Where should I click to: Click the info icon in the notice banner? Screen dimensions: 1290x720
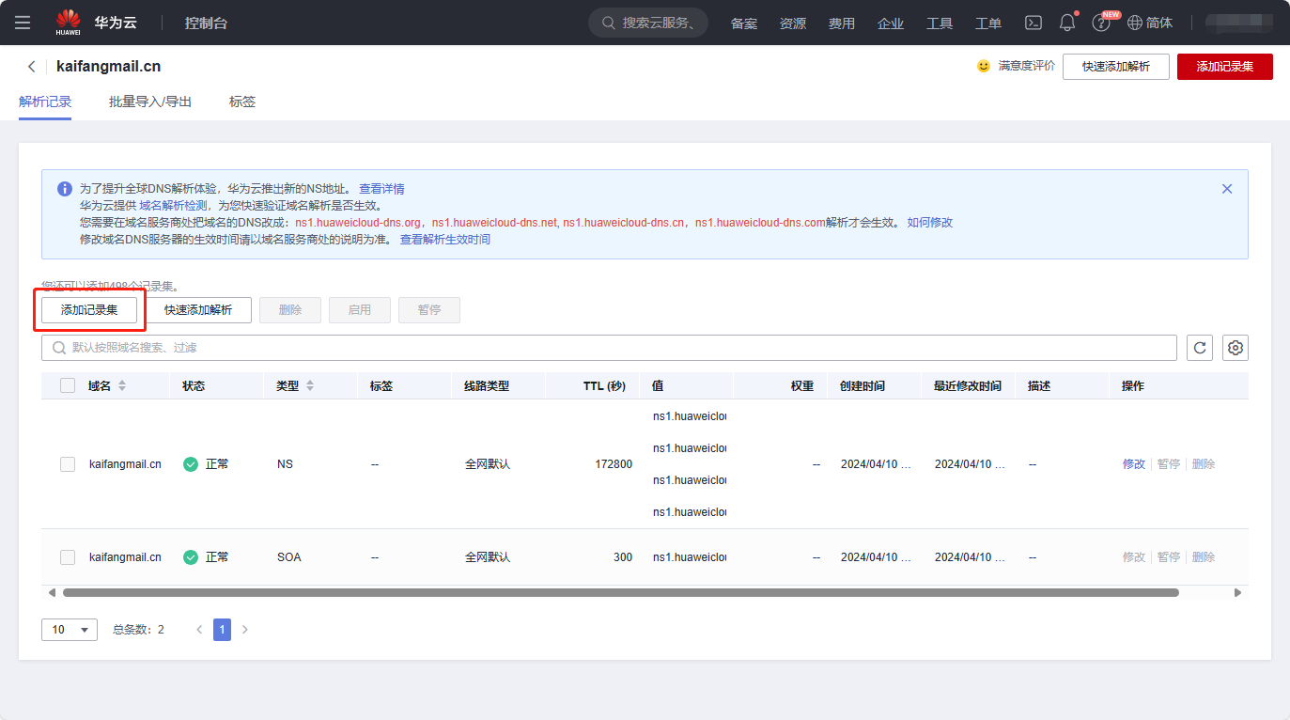(x=65, y=189)
